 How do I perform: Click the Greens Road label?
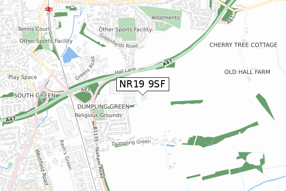point(85,68)
